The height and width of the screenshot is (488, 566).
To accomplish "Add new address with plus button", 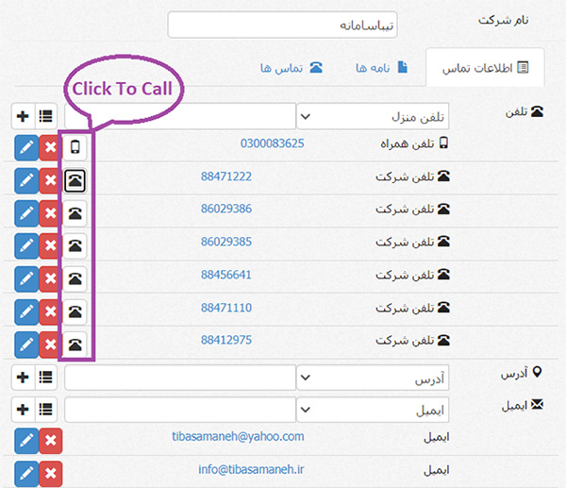I will [x=23, y=378].
